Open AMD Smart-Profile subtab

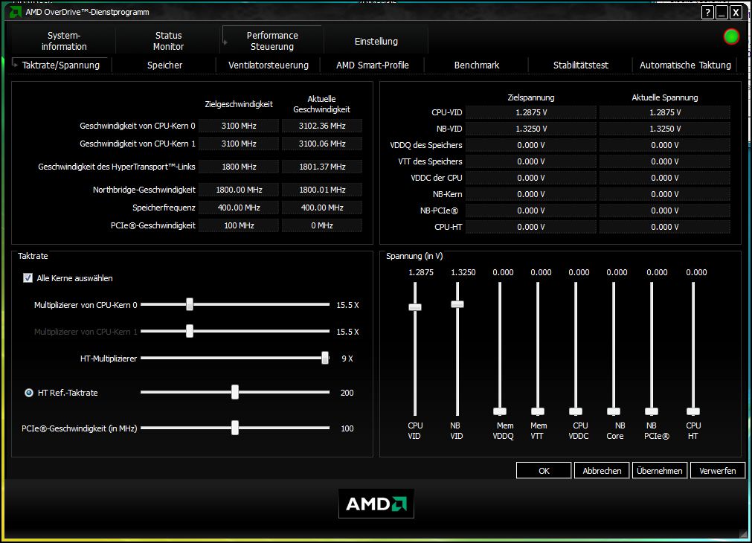click(x=372, y=65)
